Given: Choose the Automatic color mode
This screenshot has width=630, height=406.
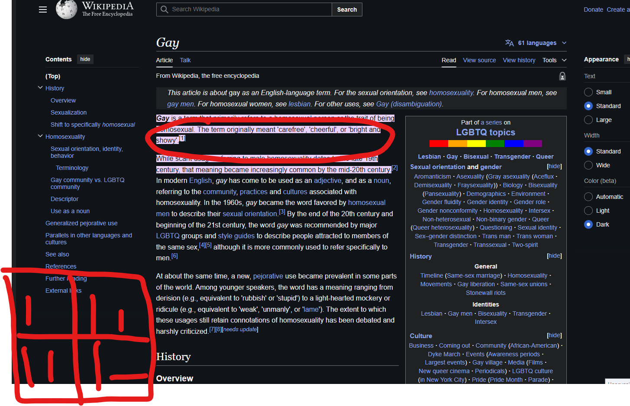Looking at the screenshot, I should 588,197.
